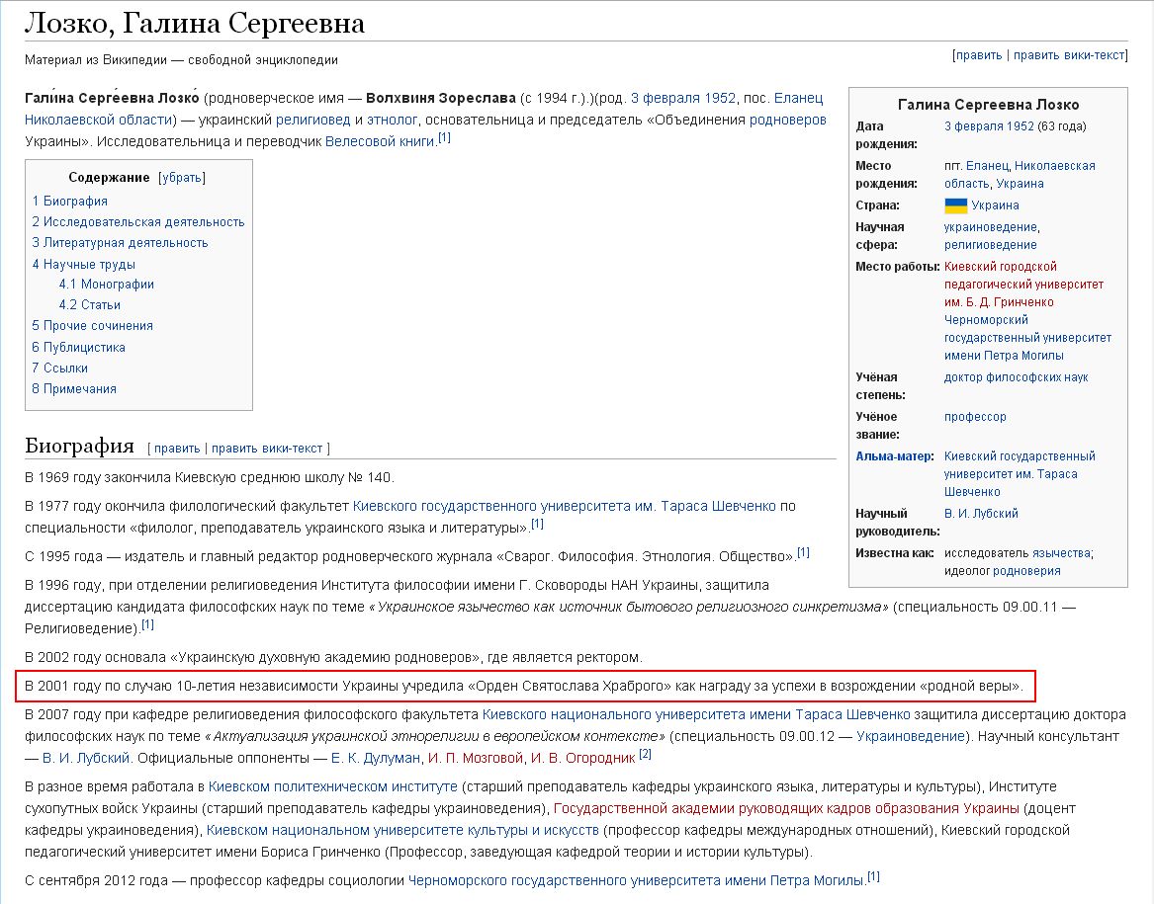
Task: Click footnote [2] after opponents list
Action: [x=645, y=754]
